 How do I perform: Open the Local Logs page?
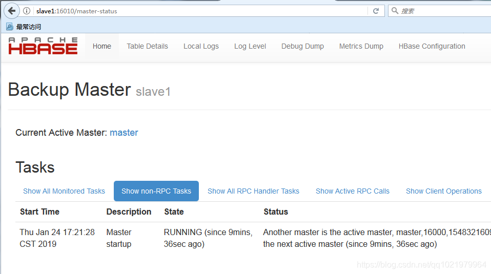pyautogui.click(x=201, y=46)
